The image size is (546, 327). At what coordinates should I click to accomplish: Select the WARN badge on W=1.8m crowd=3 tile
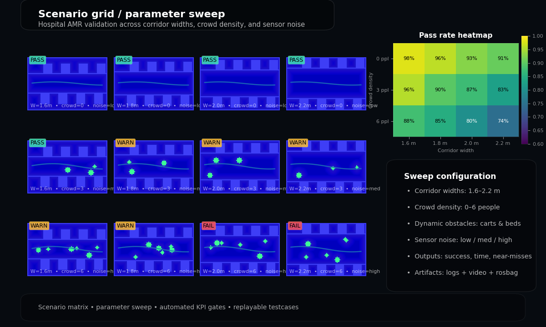pyautogui.click(x=125, y=143)
